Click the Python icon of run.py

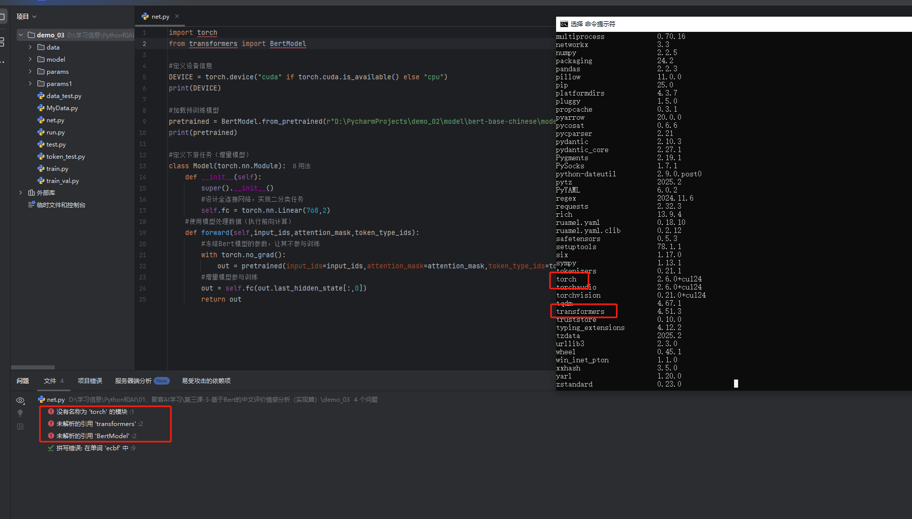pos(41,132)
